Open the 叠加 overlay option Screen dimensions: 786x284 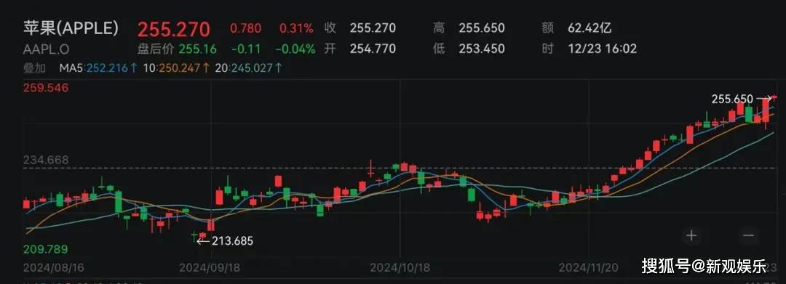pos(34,68)
